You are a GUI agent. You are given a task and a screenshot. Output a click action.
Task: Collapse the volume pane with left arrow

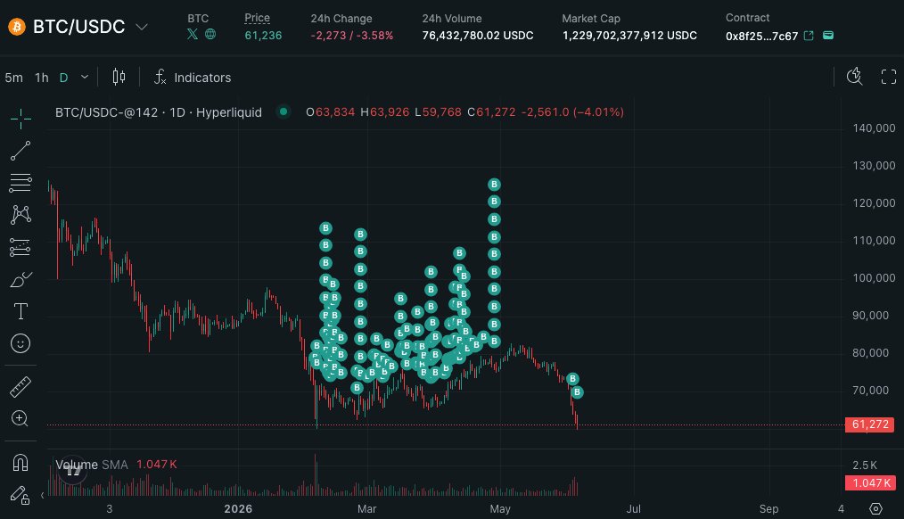click(42, 495)
